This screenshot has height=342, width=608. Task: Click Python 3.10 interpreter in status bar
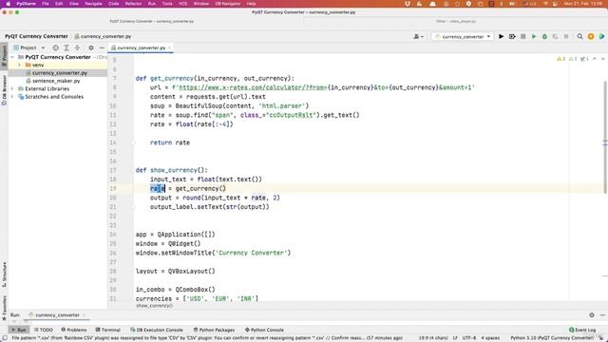coord(552,338)
